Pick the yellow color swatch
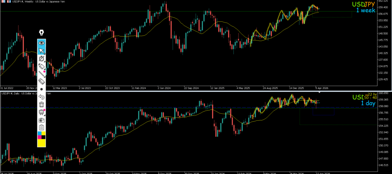 click(x=41, y=143)
